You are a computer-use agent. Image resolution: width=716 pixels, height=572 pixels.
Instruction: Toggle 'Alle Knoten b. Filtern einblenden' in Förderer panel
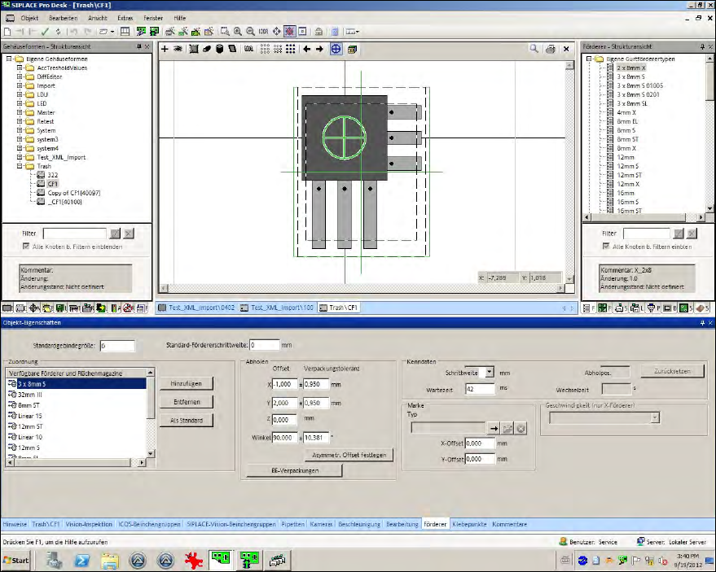click(x=605, y=246)
